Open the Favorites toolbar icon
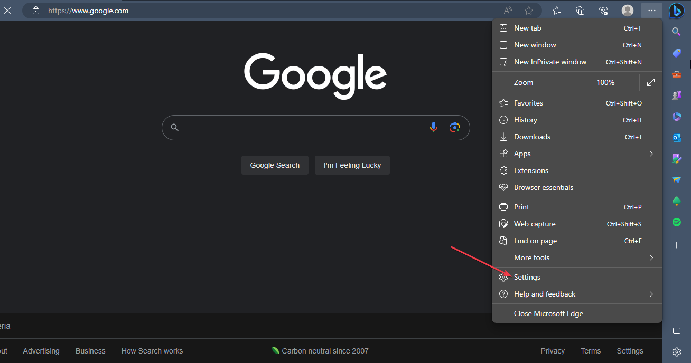 coord(557,11)
